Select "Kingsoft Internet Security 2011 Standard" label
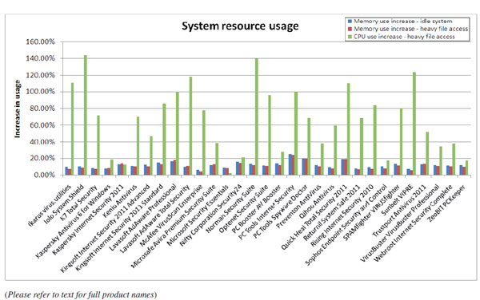The image size is (480, 300). (x=120, y=227)
